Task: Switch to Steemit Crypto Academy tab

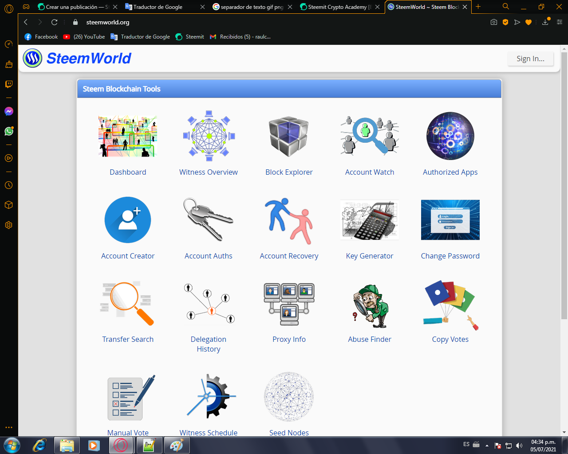Action: [339, 7]
